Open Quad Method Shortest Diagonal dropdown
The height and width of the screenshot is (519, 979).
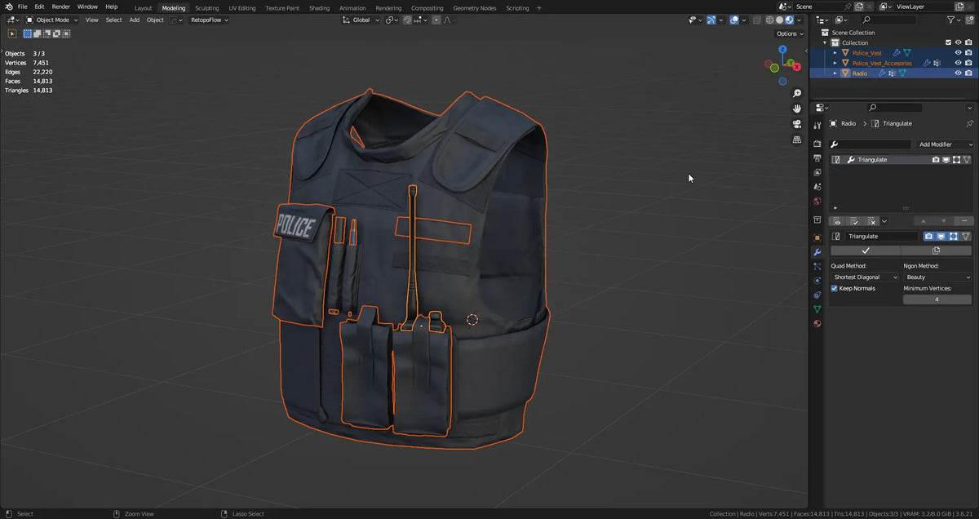tap(865, 277)
